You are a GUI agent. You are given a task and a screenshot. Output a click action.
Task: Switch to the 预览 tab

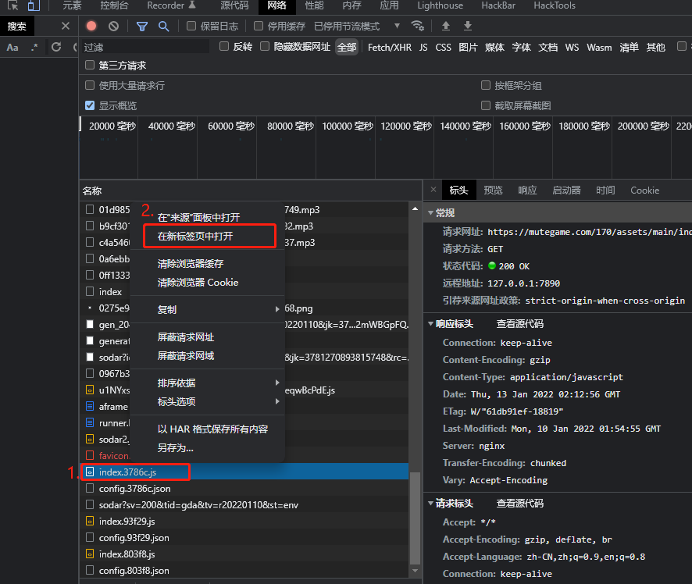[493, 190]
